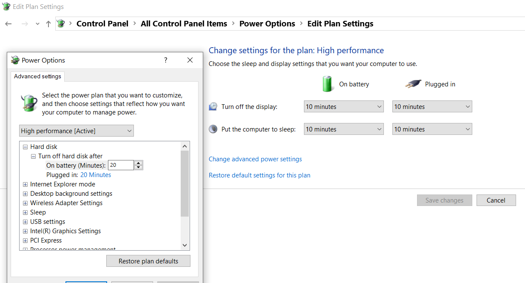Click Restore plan defaults button
This screenshot has width=525, height=283.
pos(148,261)
